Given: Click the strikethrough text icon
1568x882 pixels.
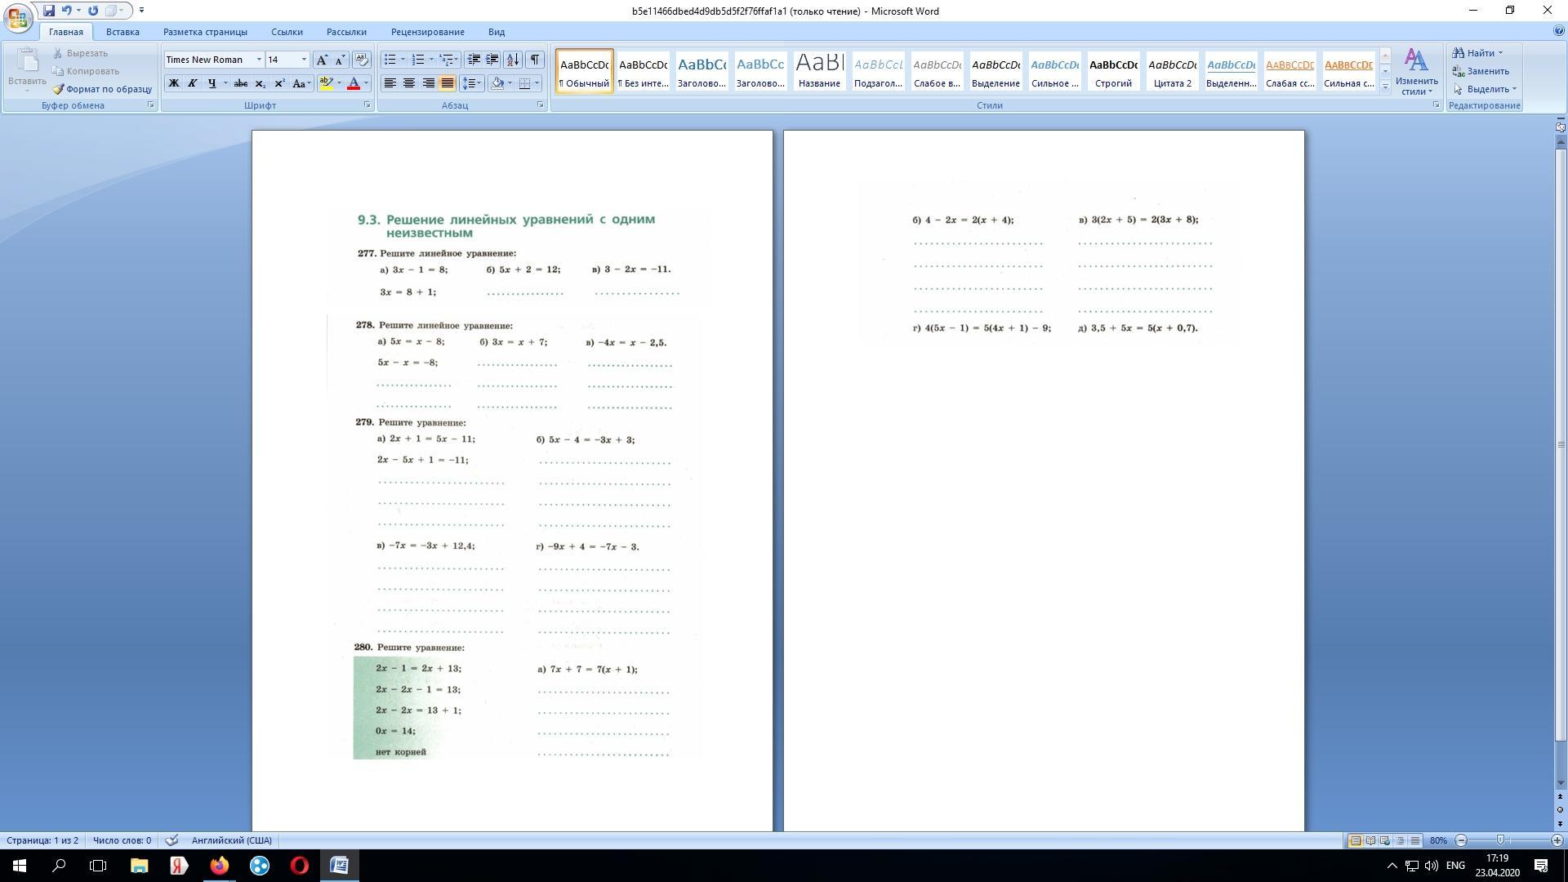Looking at the screenshot, I should [240, 83].
